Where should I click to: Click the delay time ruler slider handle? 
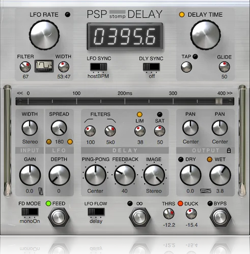(219, 101)
